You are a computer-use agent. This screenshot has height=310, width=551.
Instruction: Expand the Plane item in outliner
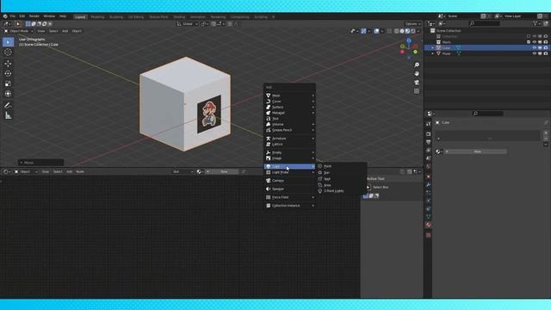point(432,53)
